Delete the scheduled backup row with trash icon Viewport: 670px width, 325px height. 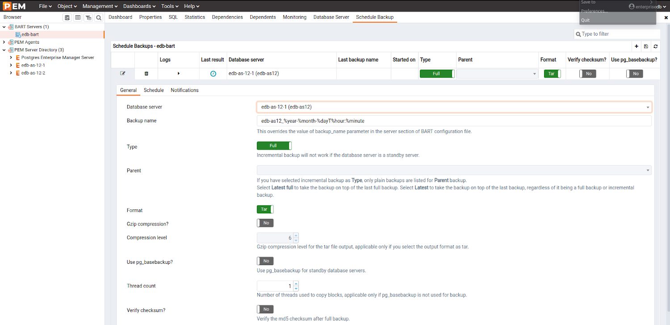pos(146,73)
